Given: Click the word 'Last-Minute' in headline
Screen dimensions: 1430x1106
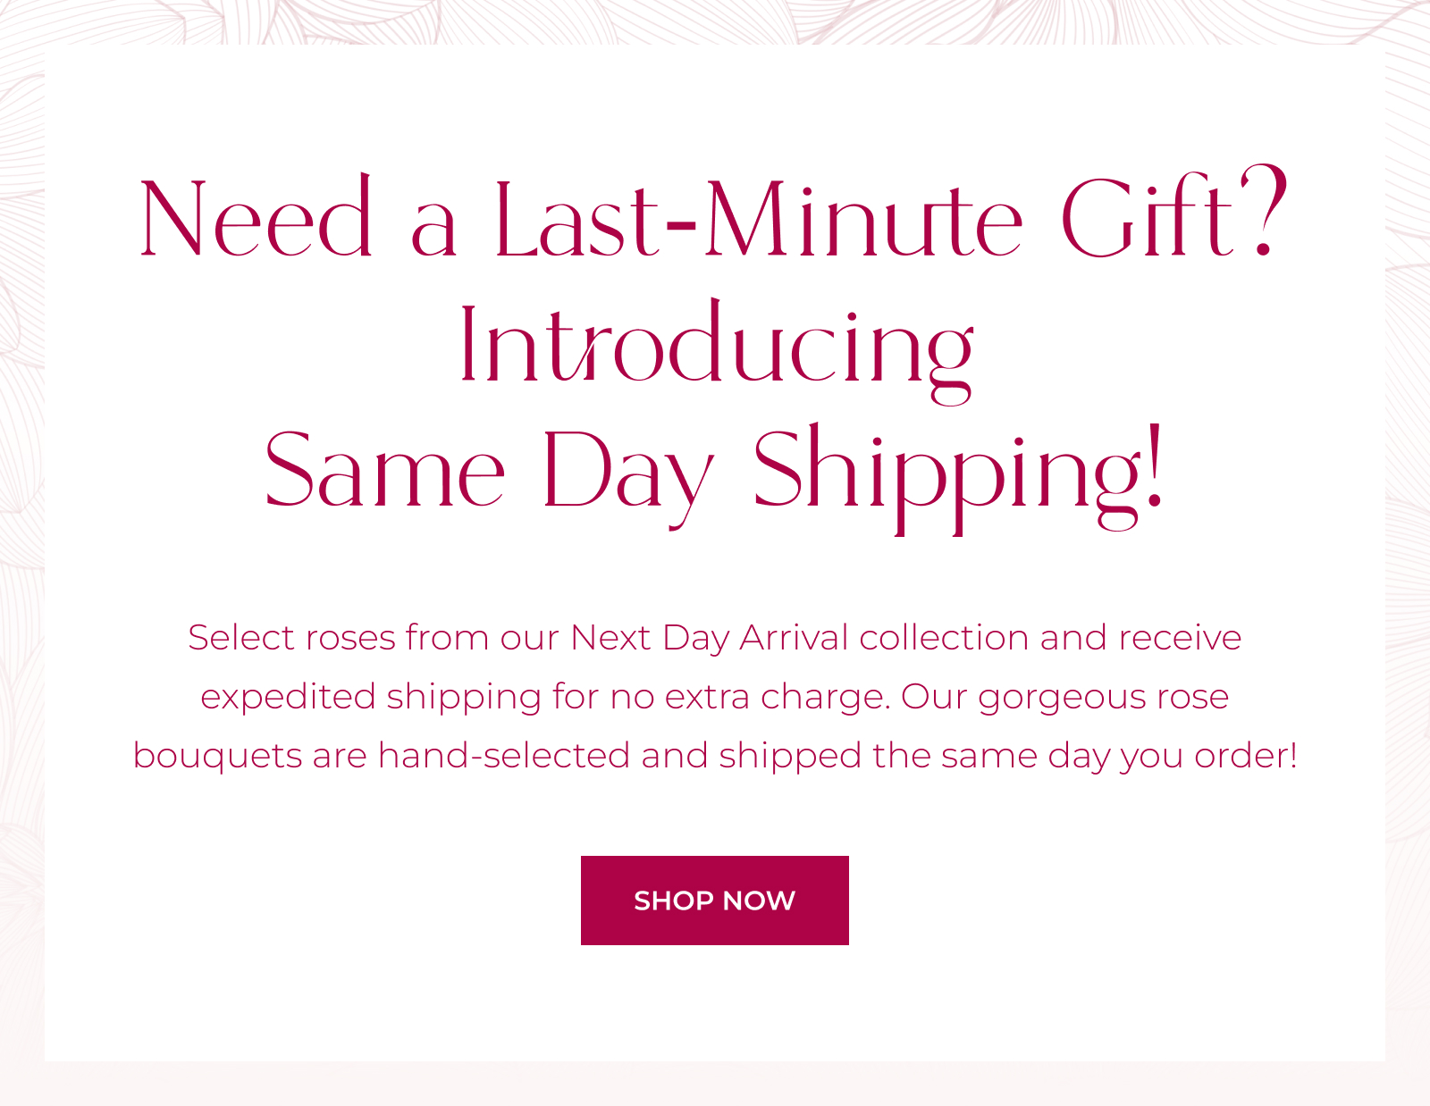Looking at the screenshot, I should (x=758, y=217).
